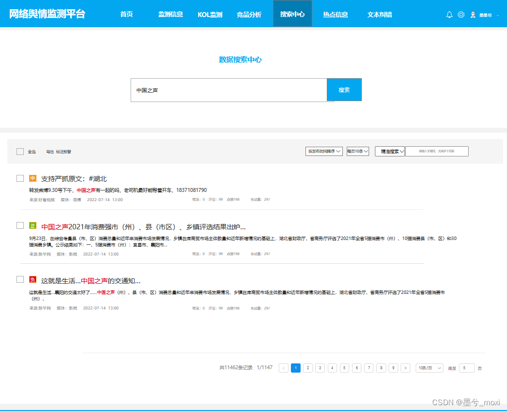Expand the user account dropdown arrow
This screenshot has height=411, width=507.
[x=498, y=15]
